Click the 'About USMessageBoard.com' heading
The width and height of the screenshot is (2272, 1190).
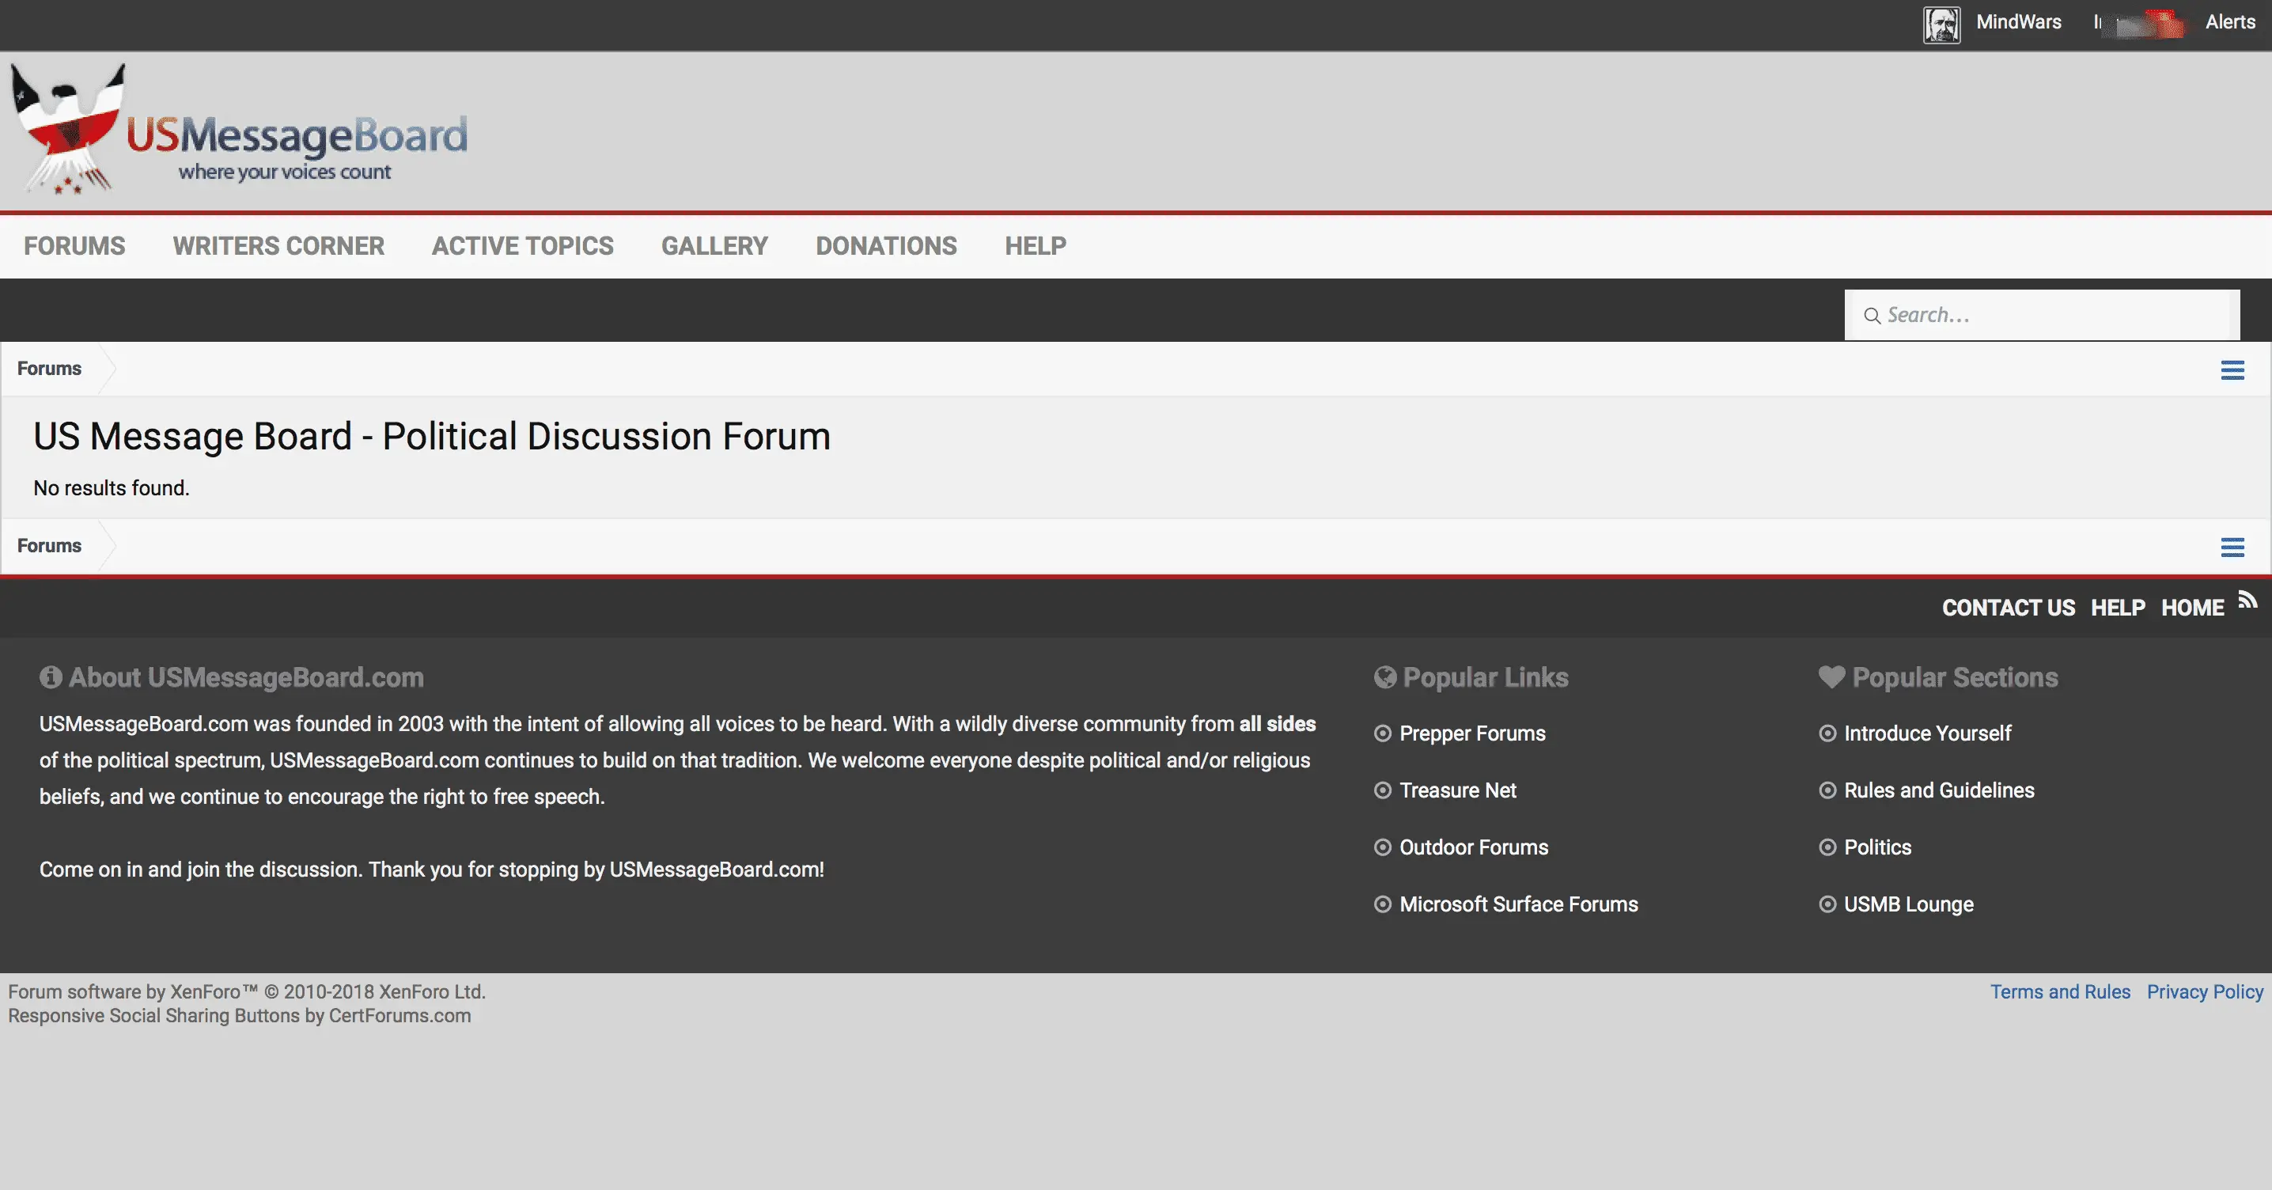246,676
